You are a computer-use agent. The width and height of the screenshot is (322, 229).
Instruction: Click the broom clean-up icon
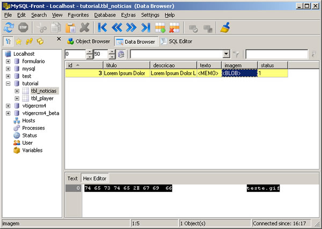pyautogui.click(x=225, y=27)
